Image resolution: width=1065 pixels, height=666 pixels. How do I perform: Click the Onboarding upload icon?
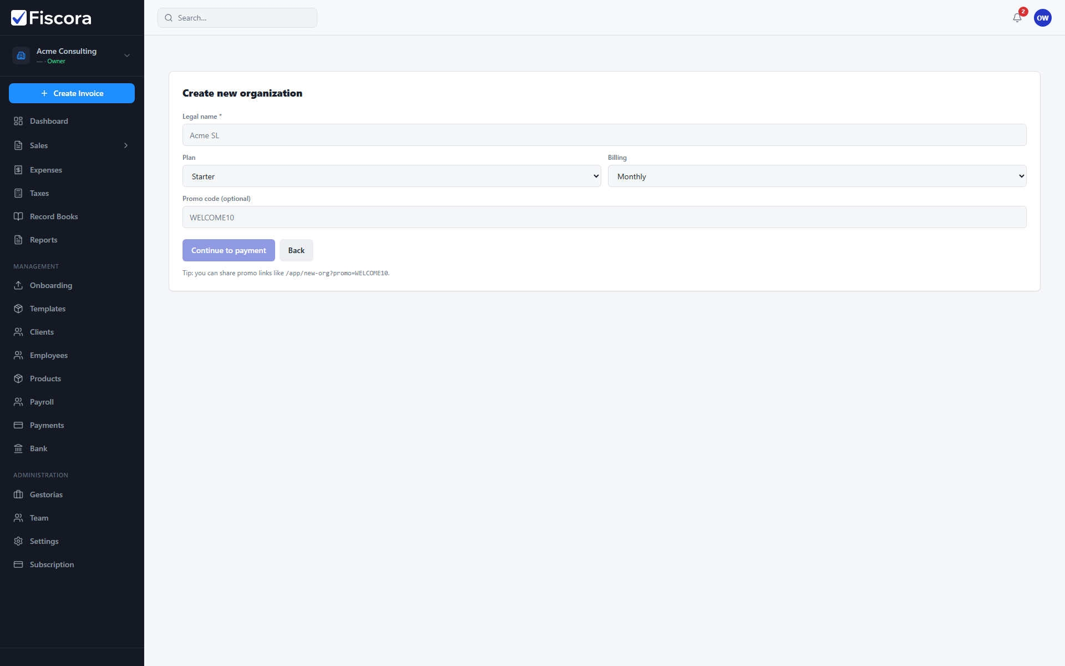point(18,285)
